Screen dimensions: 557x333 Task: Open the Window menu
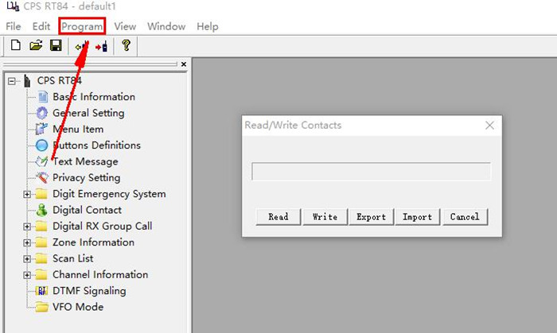166,26
